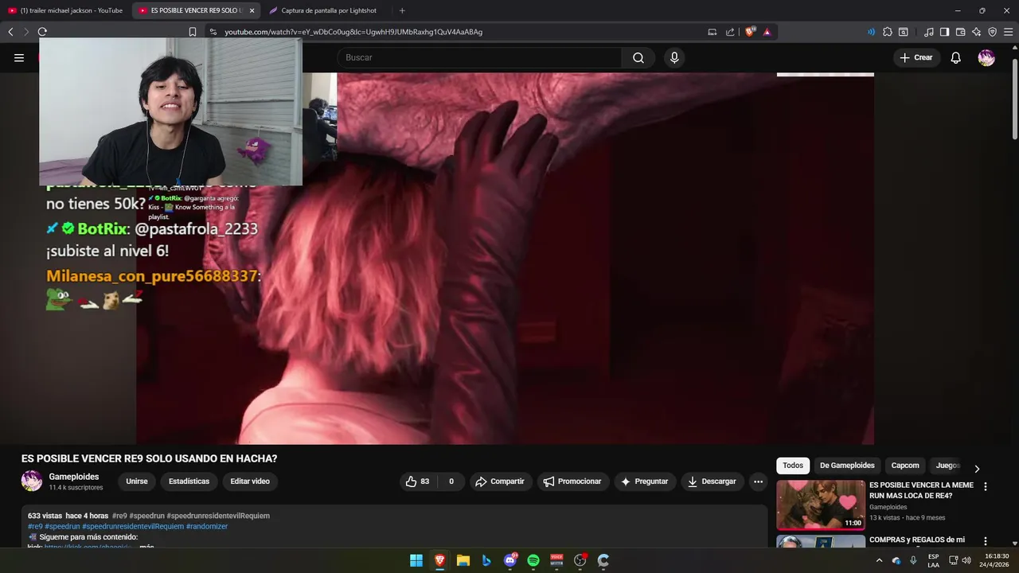Open Brave VPN shield icon
Viewport: 1019px width, 573px height.
[992, 32]
